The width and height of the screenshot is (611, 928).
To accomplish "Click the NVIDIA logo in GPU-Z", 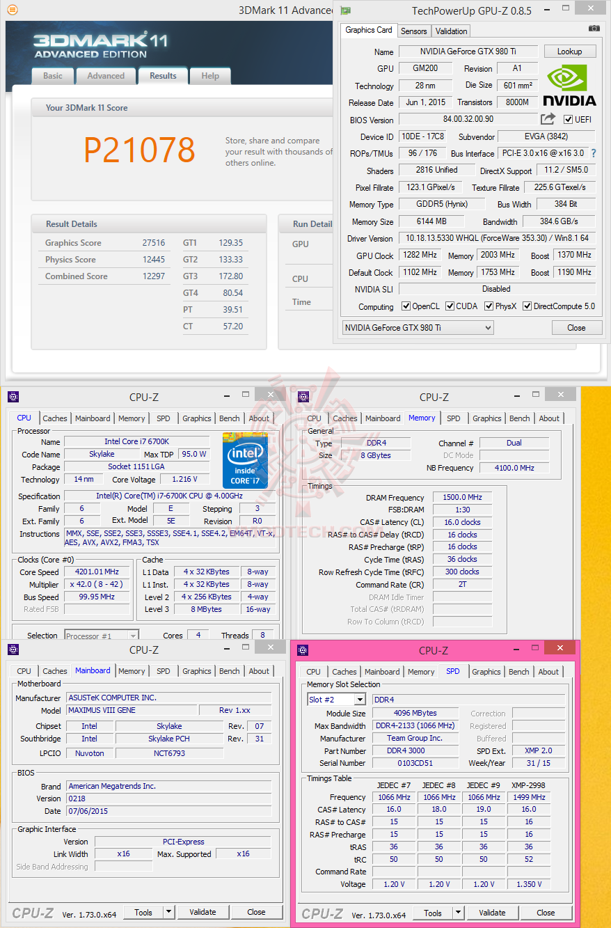I will [x=569, y=85].
